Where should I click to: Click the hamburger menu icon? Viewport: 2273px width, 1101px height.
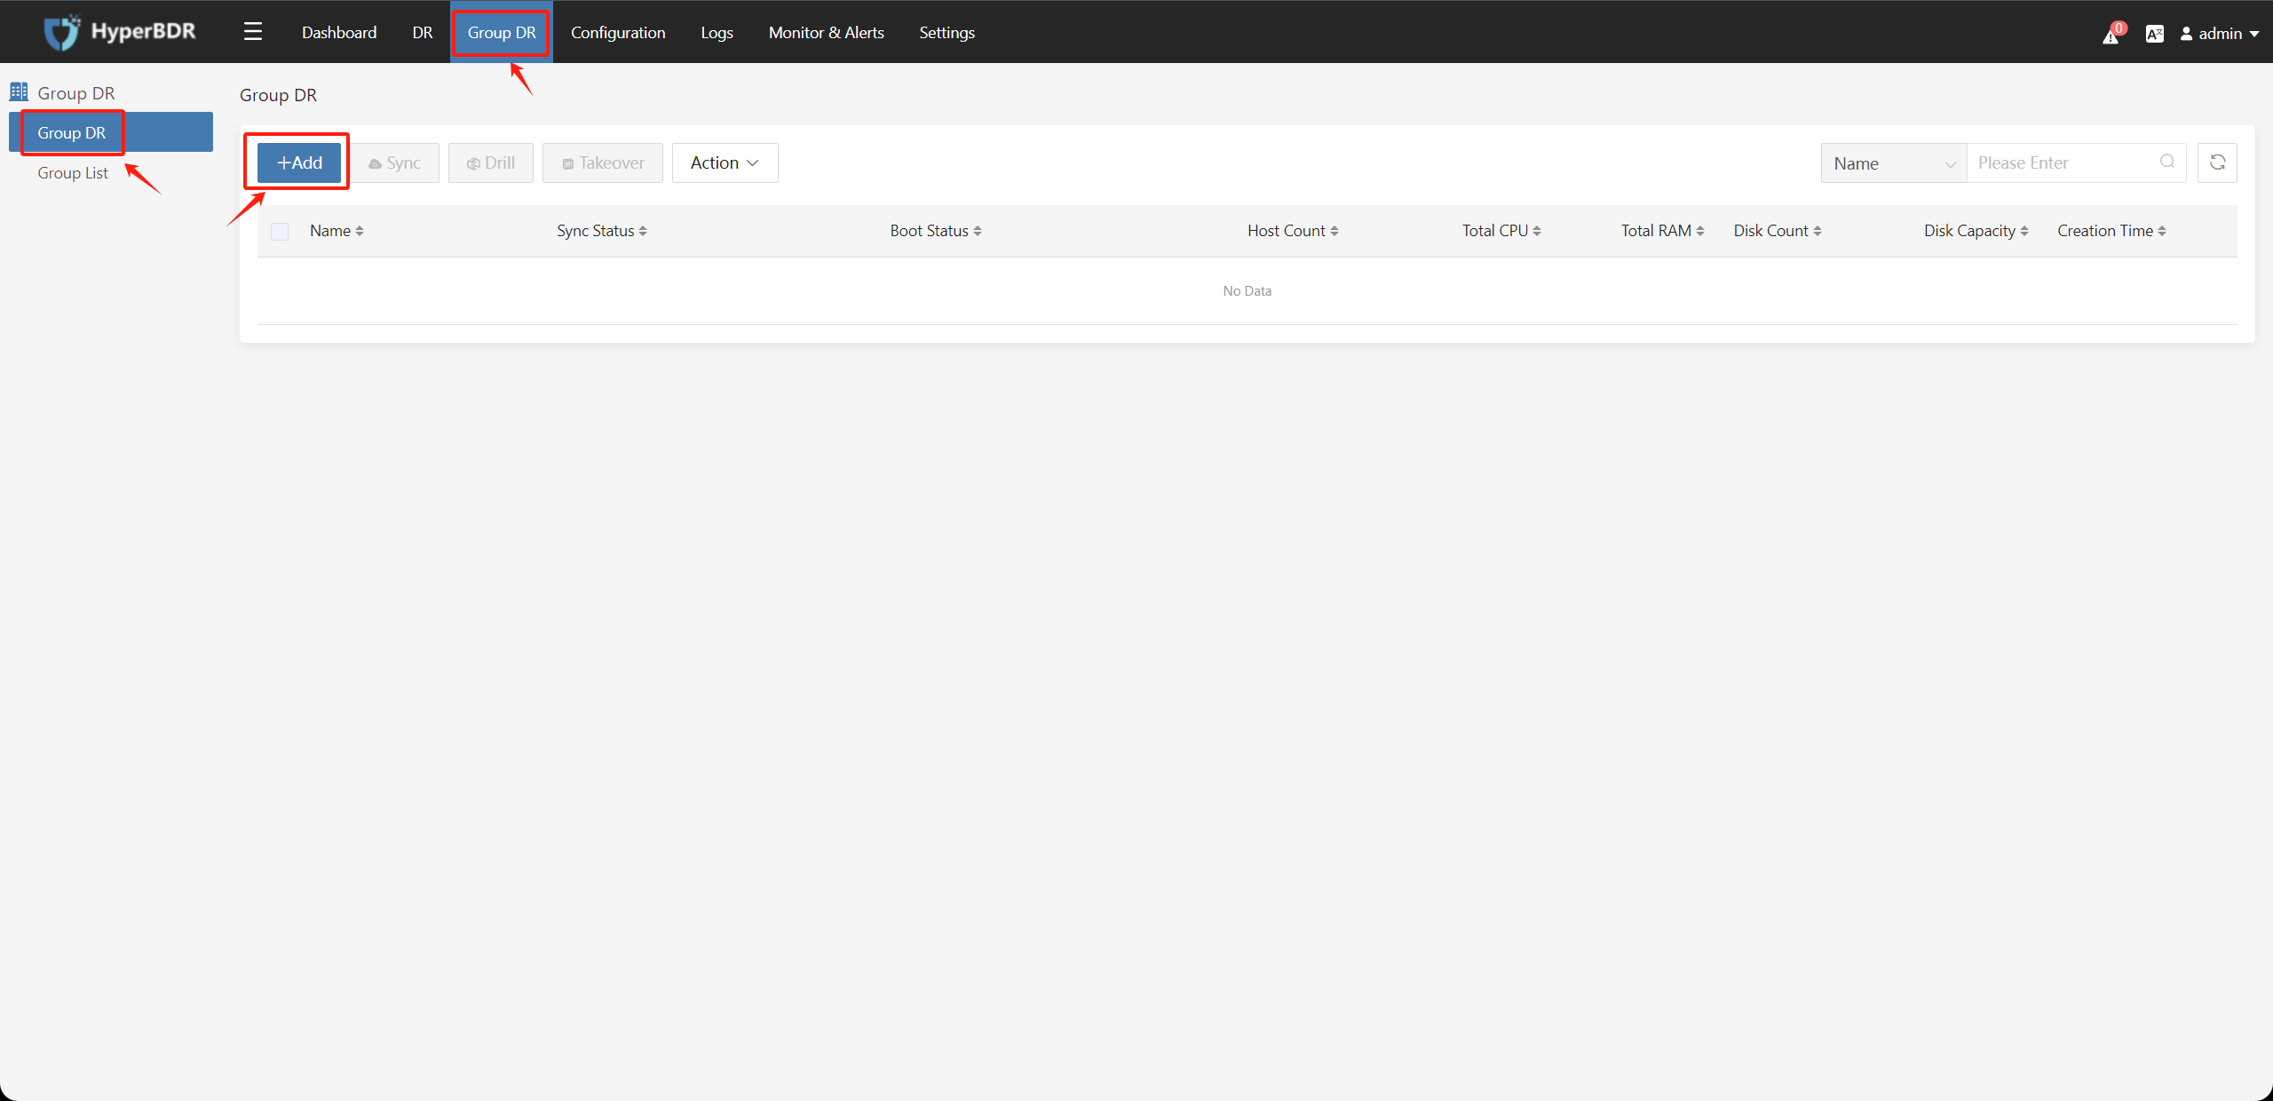[x=252, y=30]
